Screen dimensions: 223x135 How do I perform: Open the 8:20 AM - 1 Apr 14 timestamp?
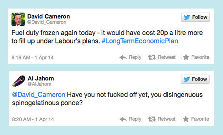33,119
